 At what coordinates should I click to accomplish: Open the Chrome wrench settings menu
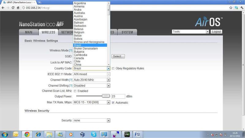(242, 8)
